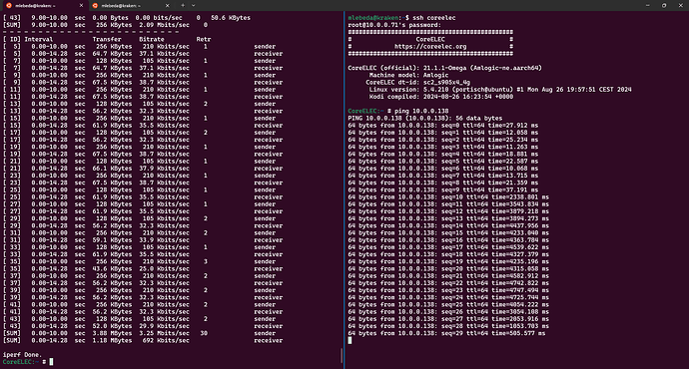Focus the right pane cursor below ping output
689x369 pixels.
tap(349, 340)
